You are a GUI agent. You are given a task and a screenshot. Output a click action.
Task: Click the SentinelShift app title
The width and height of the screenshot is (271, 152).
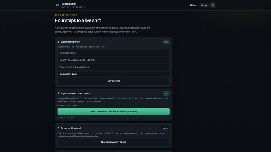pyautogui.click(x=69, y=4)
